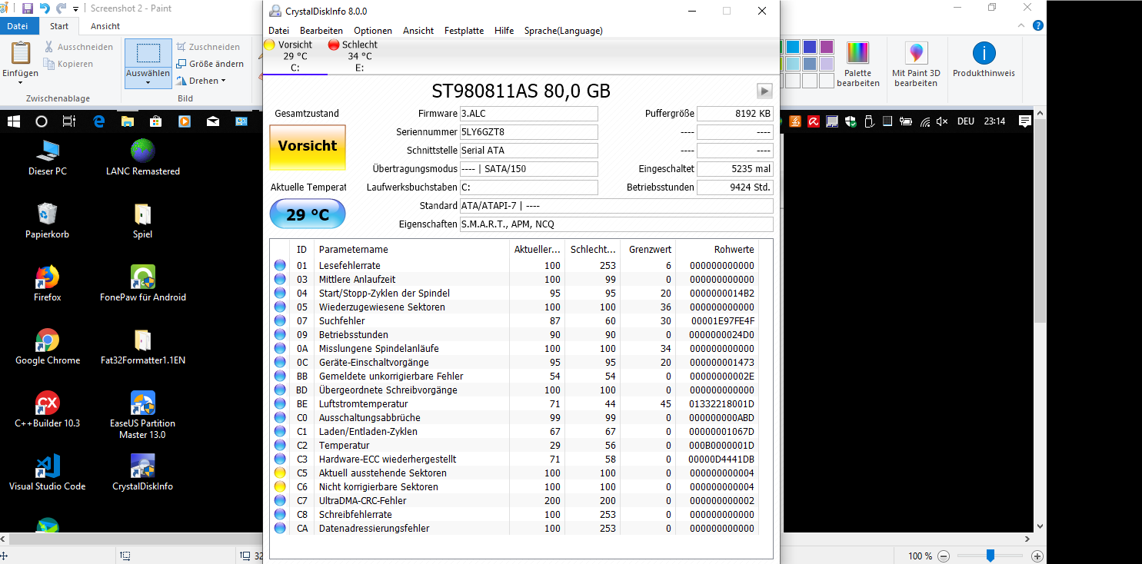This screenshot has height=564, width=1142.
Task: Open the Optionen menu
Action: 373,31
